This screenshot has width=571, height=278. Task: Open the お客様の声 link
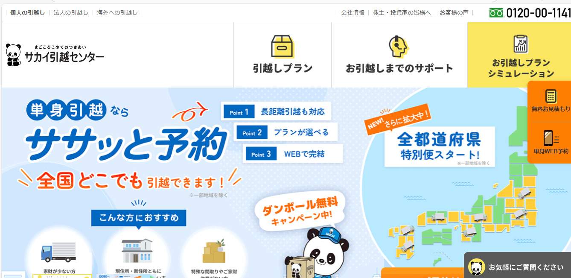[x=454, y=13]
